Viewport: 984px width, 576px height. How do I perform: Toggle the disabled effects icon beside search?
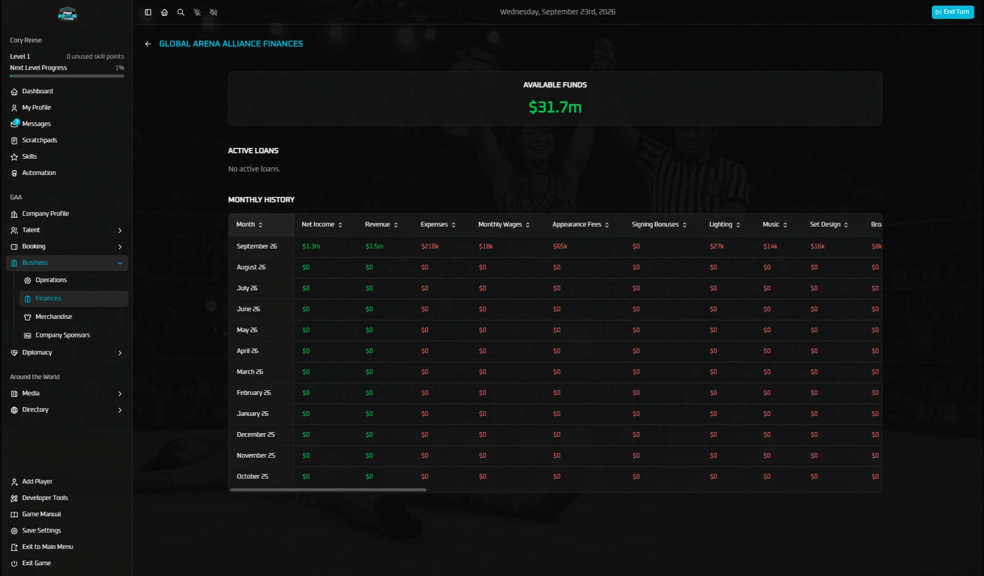coord(197,12)
